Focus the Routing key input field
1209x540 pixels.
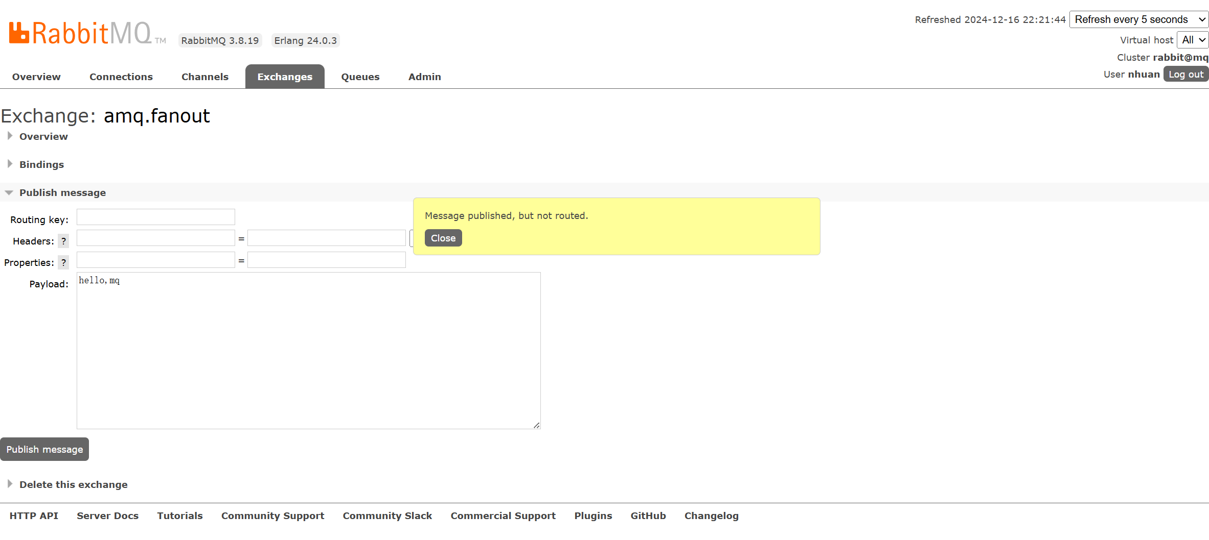pos(156,217)
